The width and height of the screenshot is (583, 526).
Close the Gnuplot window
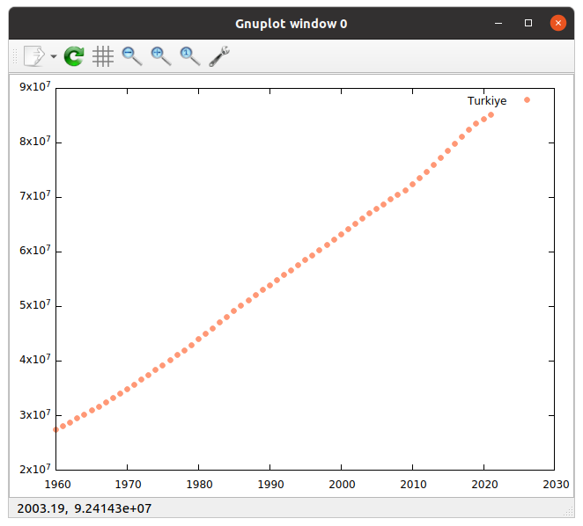[x=557, y=23]
